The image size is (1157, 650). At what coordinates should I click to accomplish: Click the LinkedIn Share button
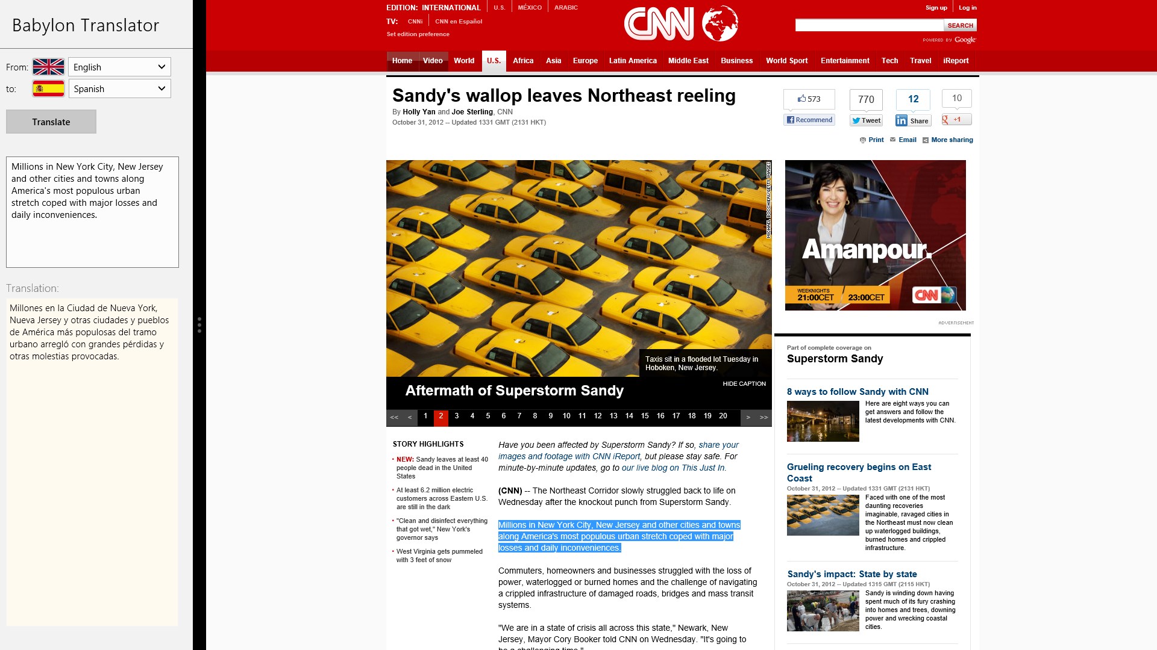coord(913,120)
